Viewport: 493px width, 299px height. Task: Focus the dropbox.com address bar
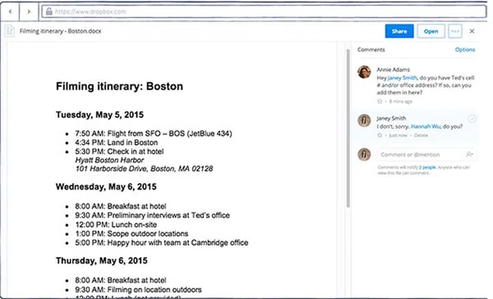click(x=264, y=12)
